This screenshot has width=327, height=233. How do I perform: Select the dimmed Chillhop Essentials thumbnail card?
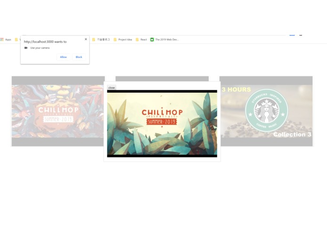click(x=57, y=111)
